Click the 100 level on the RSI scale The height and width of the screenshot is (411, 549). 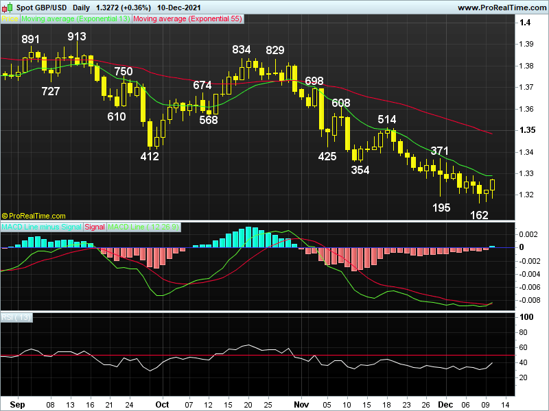[526, 317]
